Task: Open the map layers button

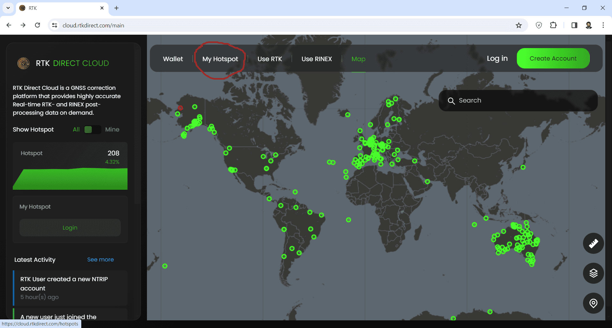Action: tap(593, 273)
